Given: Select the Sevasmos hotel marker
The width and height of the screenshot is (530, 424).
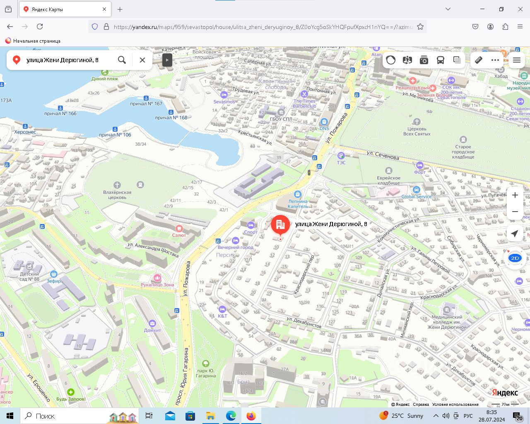Looking at the screenshot, I should point(224,95).
